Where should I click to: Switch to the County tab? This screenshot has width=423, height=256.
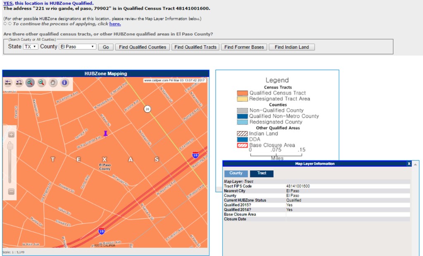click(x=236, y=173)
